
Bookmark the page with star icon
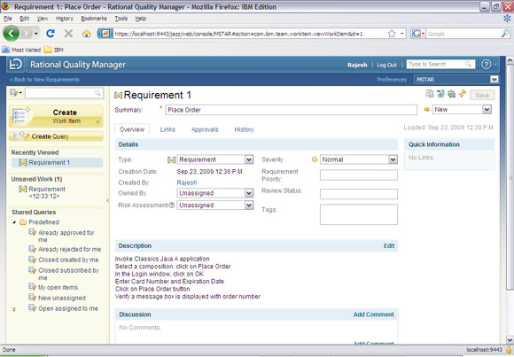(392, 34)
